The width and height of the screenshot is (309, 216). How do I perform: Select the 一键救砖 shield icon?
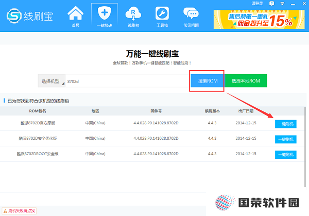pyautogui.click(x=105, y=16)
